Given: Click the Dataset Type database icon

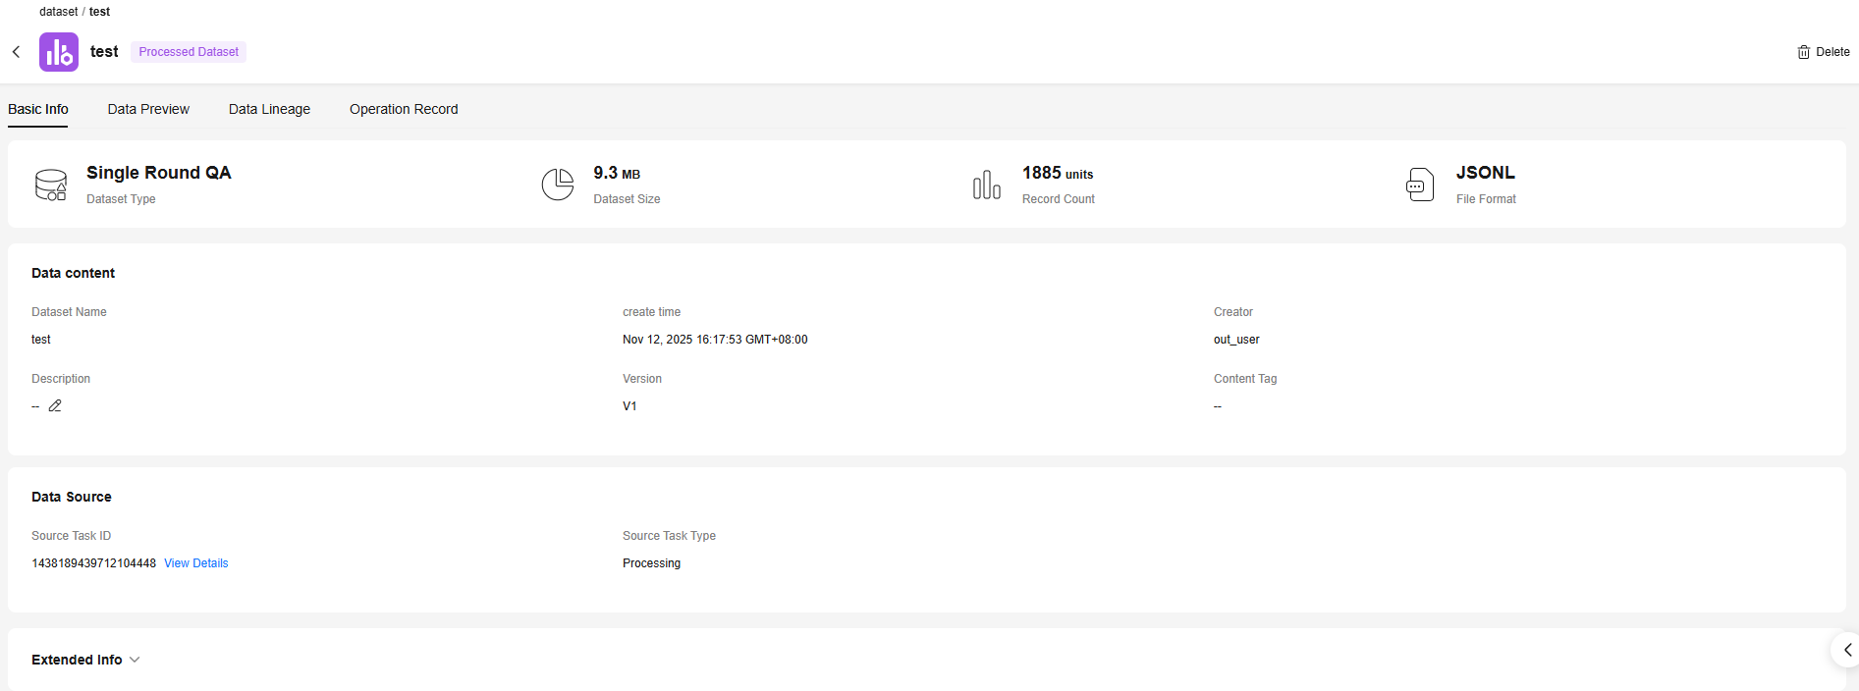Looking at the screenshot, I should (51, 185).
